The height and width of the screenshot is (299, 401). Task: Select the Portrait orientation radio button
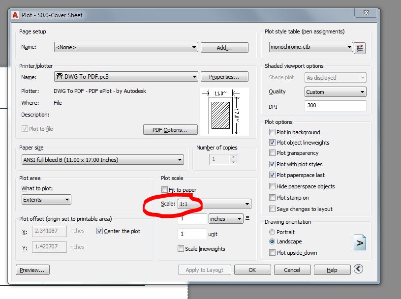click(x=272, y=232)
